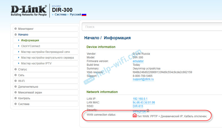Click the Начало breadcrumb in the title

coord(92,38)
